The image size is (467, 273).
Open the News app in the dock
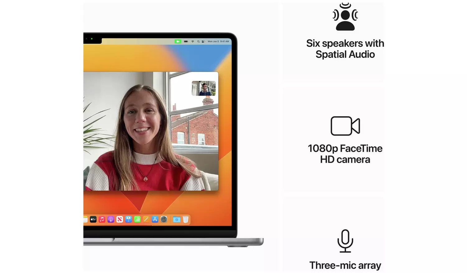(x=120, y=220)
